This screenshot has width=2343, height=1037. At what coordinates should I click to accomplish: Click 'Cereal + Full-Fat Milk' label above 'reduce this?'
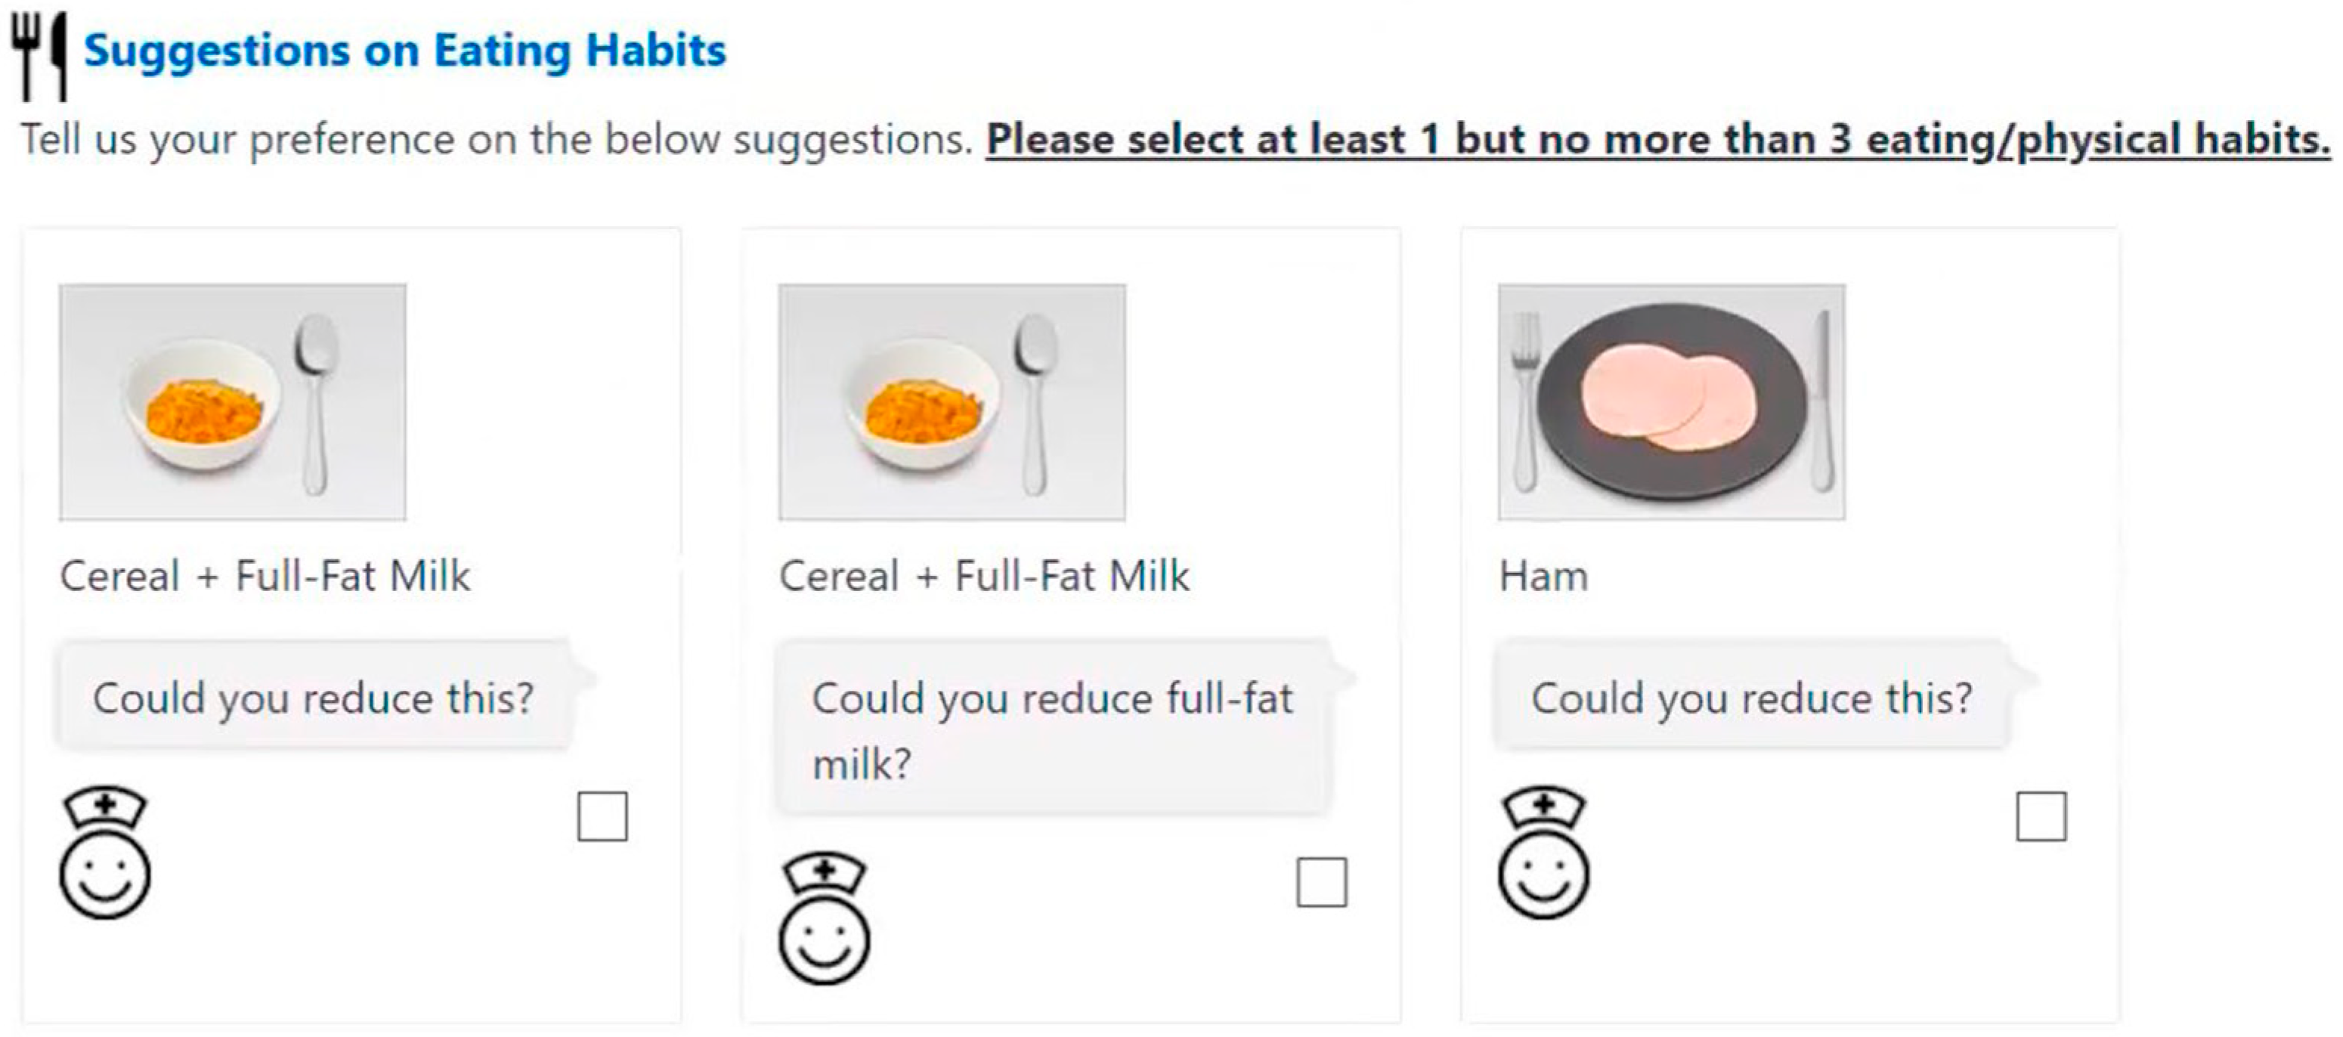coord(265,577)
